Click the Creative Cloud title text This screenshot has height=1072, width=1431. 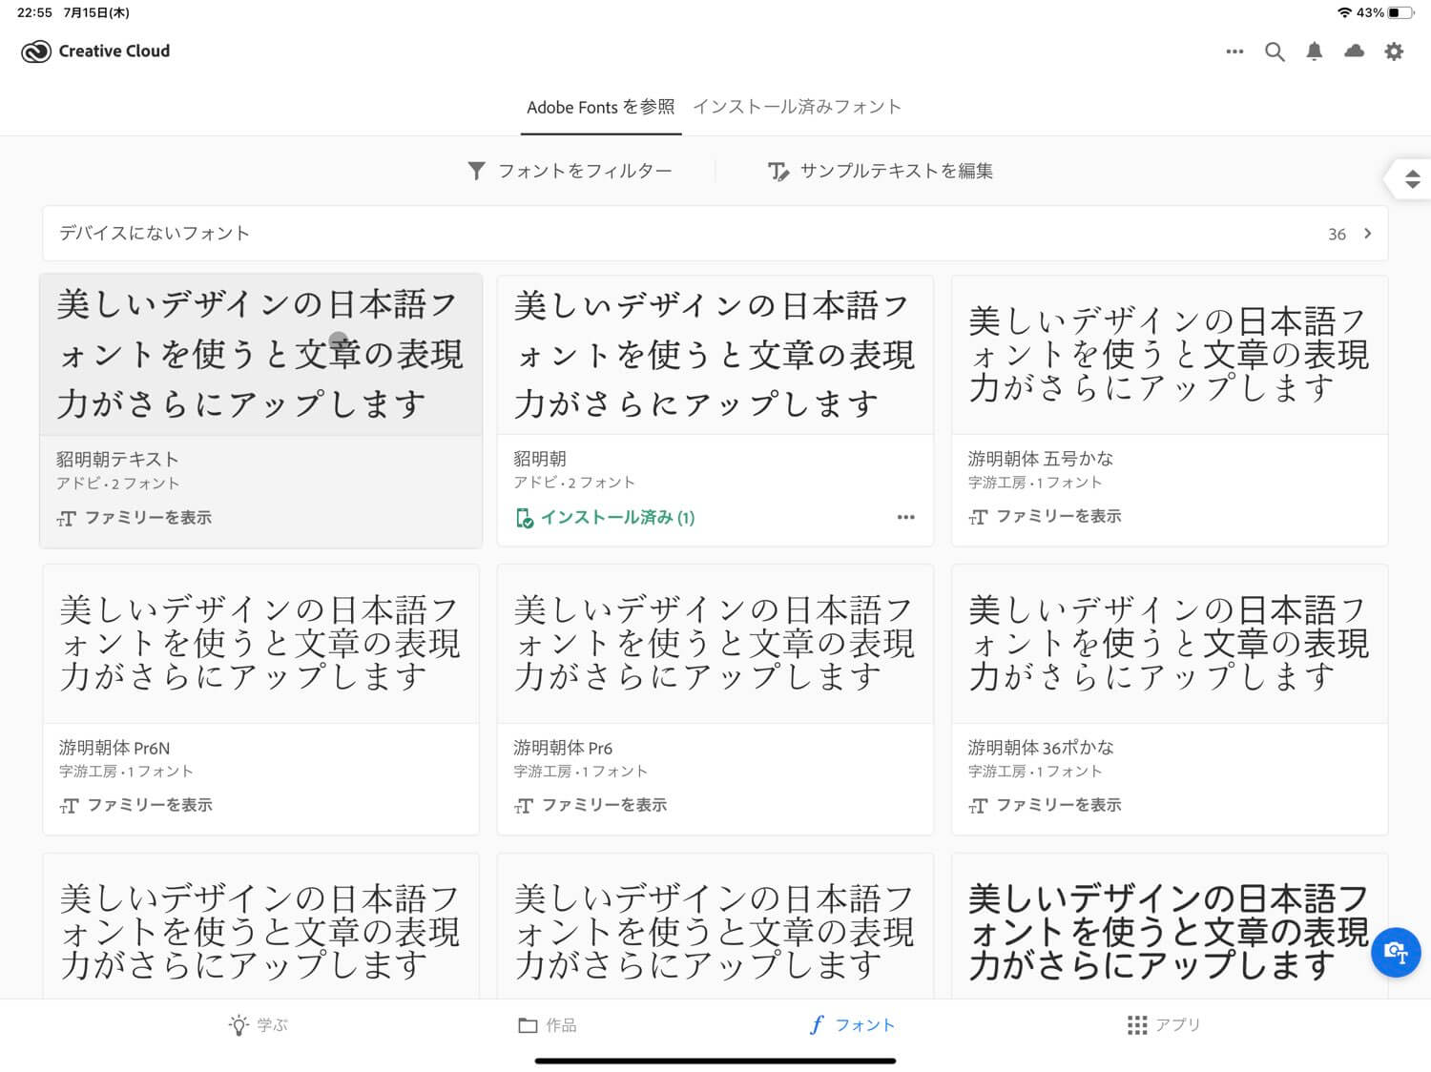(114, 52)
